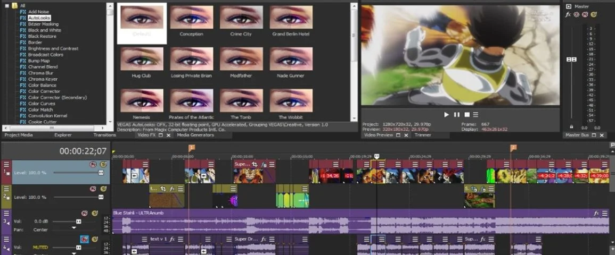Toggle the Master bus mute button
The width and height of the screenshot is (615, 255).
click(x=585, y=14)
